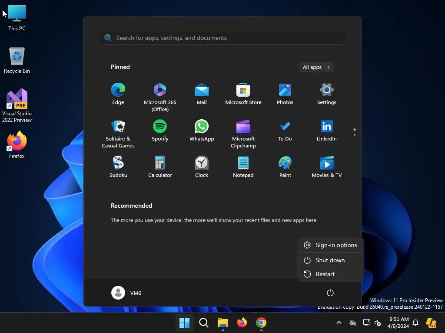Click the muted volume tray icon
Viewport: 445px width, 333px height.
click(378, 323)
